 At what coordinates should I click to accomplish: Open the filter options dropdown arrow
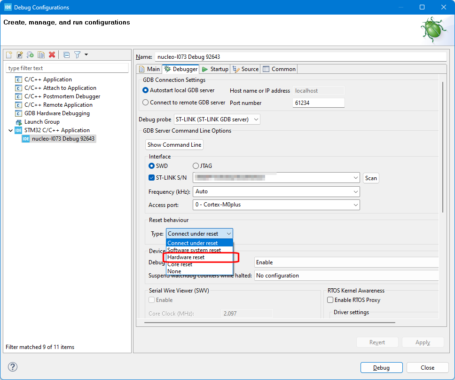point(86,54)
